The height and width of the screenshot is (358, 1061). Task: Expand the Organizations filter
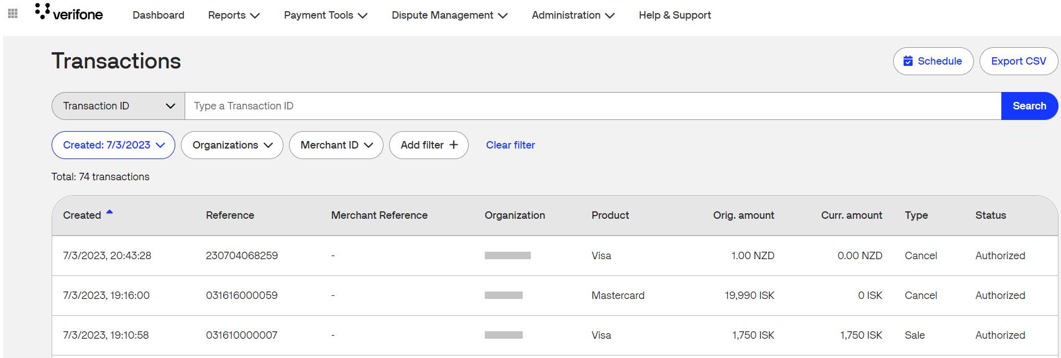click(x=232, y=145)
